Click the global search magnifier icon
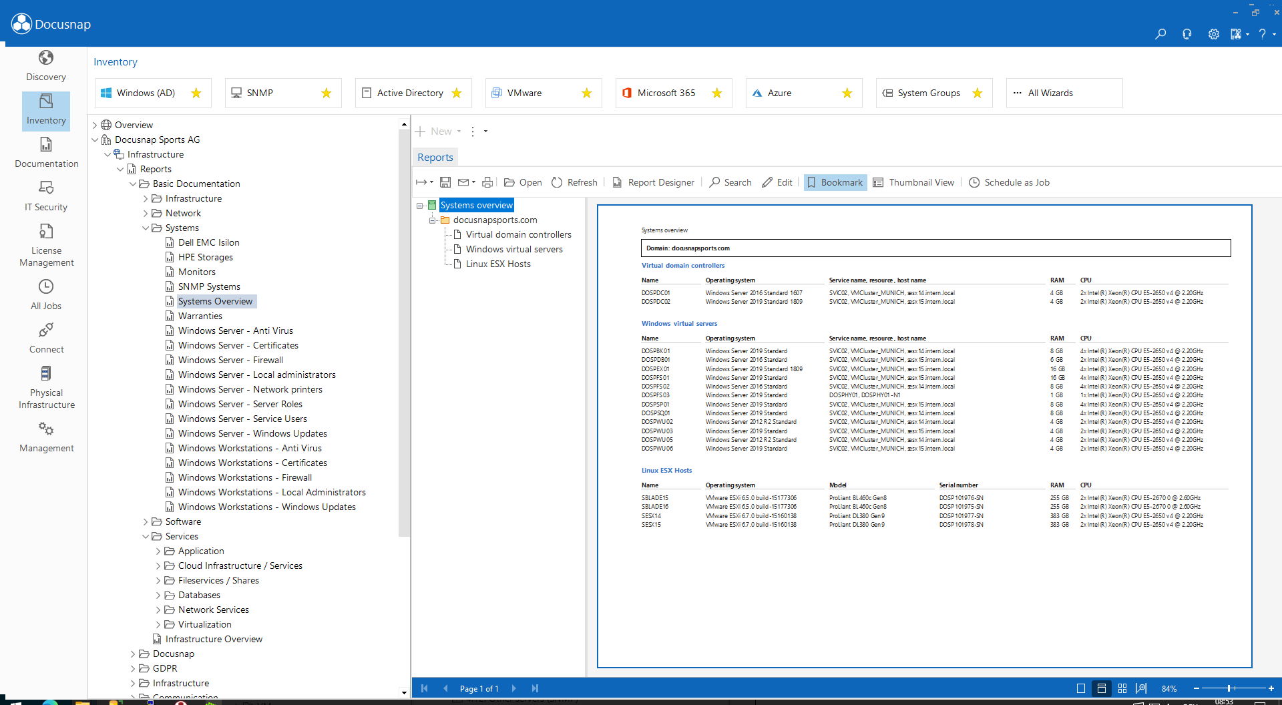The height and width of the screenshot is (705, 1282). [x=1160, y=34]
